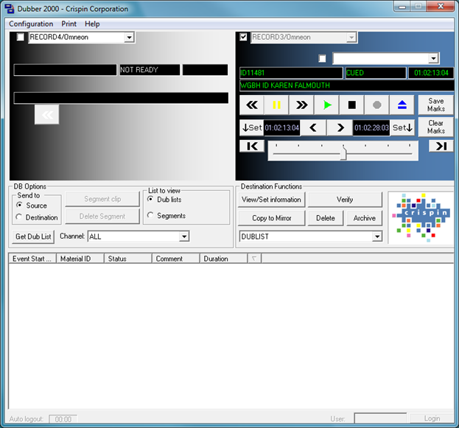The image size is (459, 428).
Task: Click the green current timecode display at top right
Action: coord(431,73)
